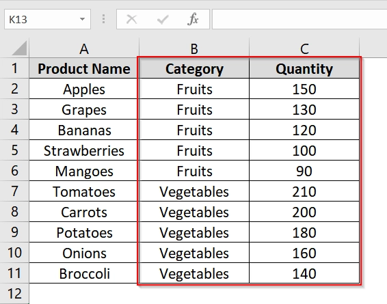This screenshot has height=304, width=387.
Task: Click the Insert Function fx icon
Action: pyautogui.click(x=193, y=19)
